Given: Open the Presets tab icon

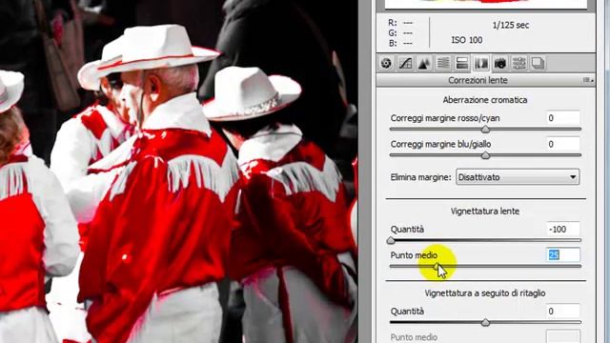Looking at the screenshot, I should [x=519, y=63].
